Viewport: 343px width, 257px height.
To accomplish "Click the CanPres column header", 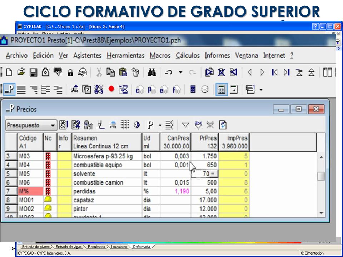I will click(175, 142).
